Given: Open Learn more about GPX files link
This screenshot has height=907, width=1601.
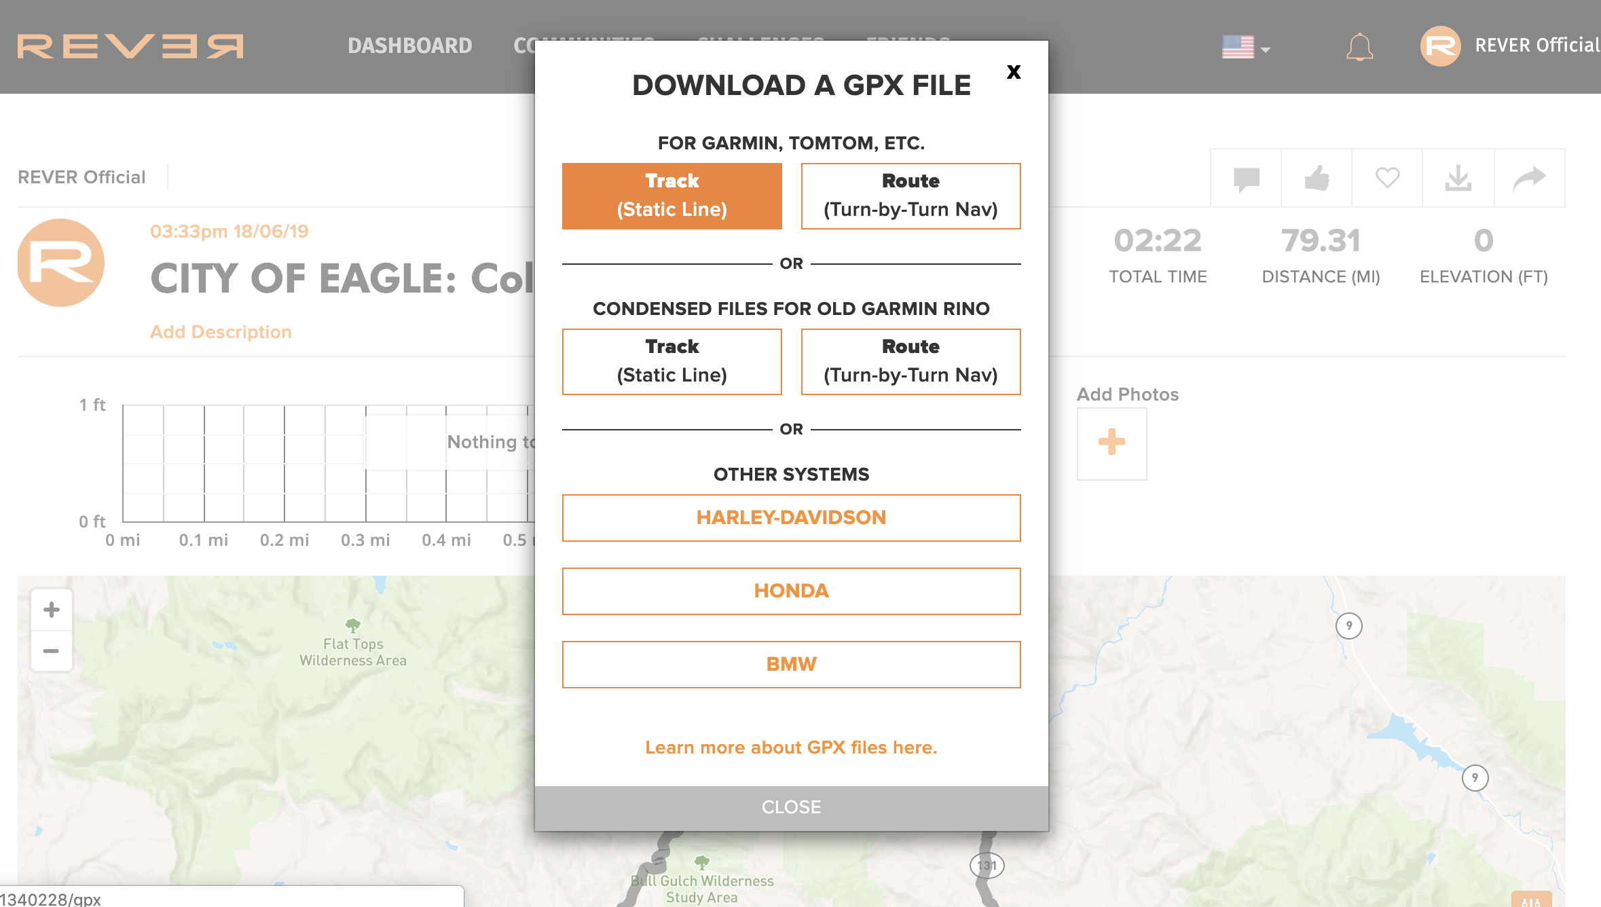Looking at the screenshot, I should (791, 747).
